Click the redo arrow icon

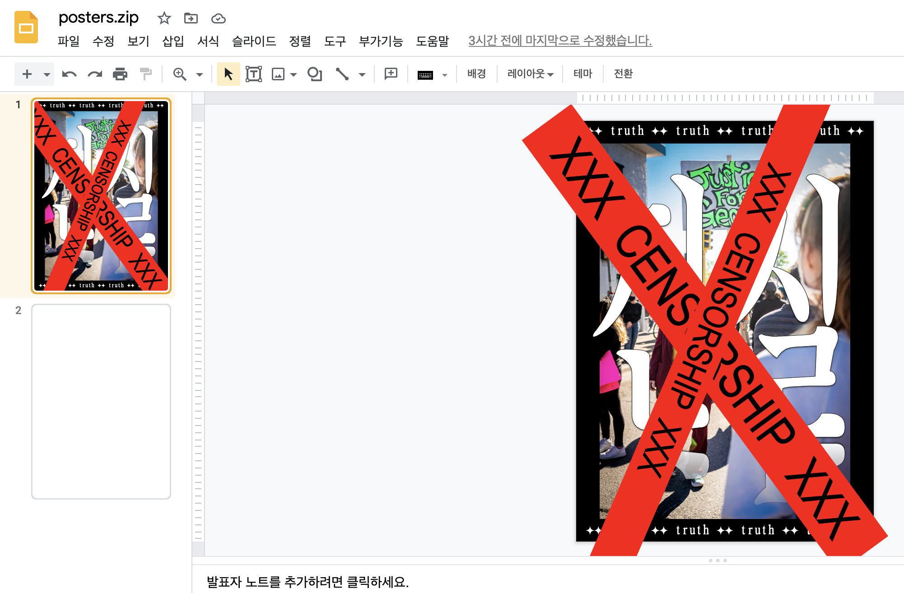click(95, 74)
